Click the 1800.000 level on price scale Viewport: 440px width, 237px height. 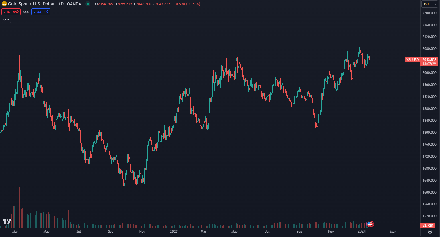point(429,133)
